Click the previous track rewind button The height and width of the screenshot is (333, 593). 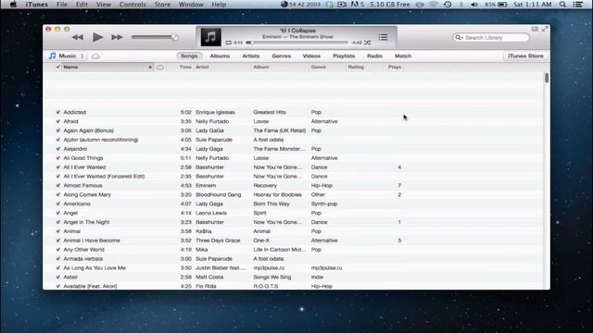coord(78,37)
